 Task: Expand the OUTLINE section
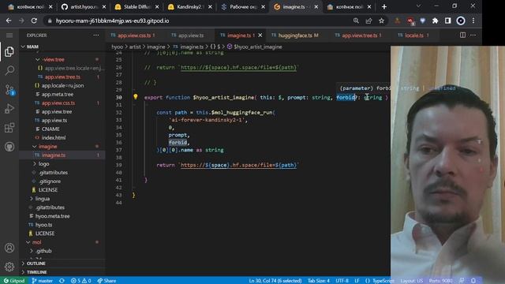62,263
